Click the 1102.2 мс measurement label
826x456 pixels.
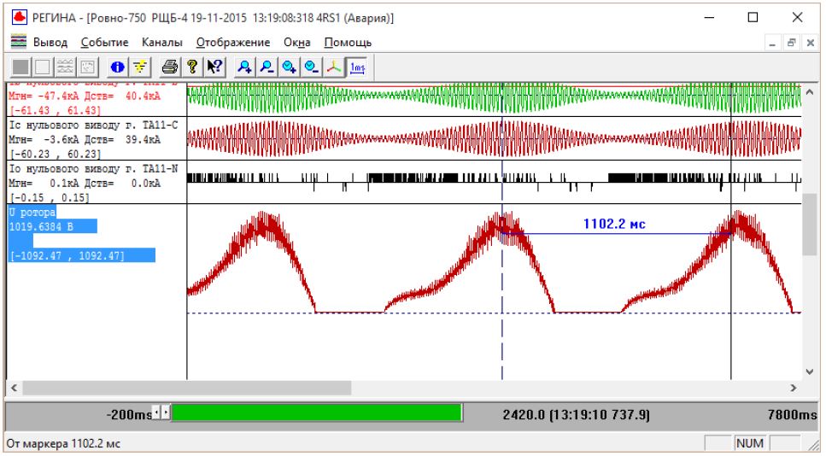pos(614,224)
